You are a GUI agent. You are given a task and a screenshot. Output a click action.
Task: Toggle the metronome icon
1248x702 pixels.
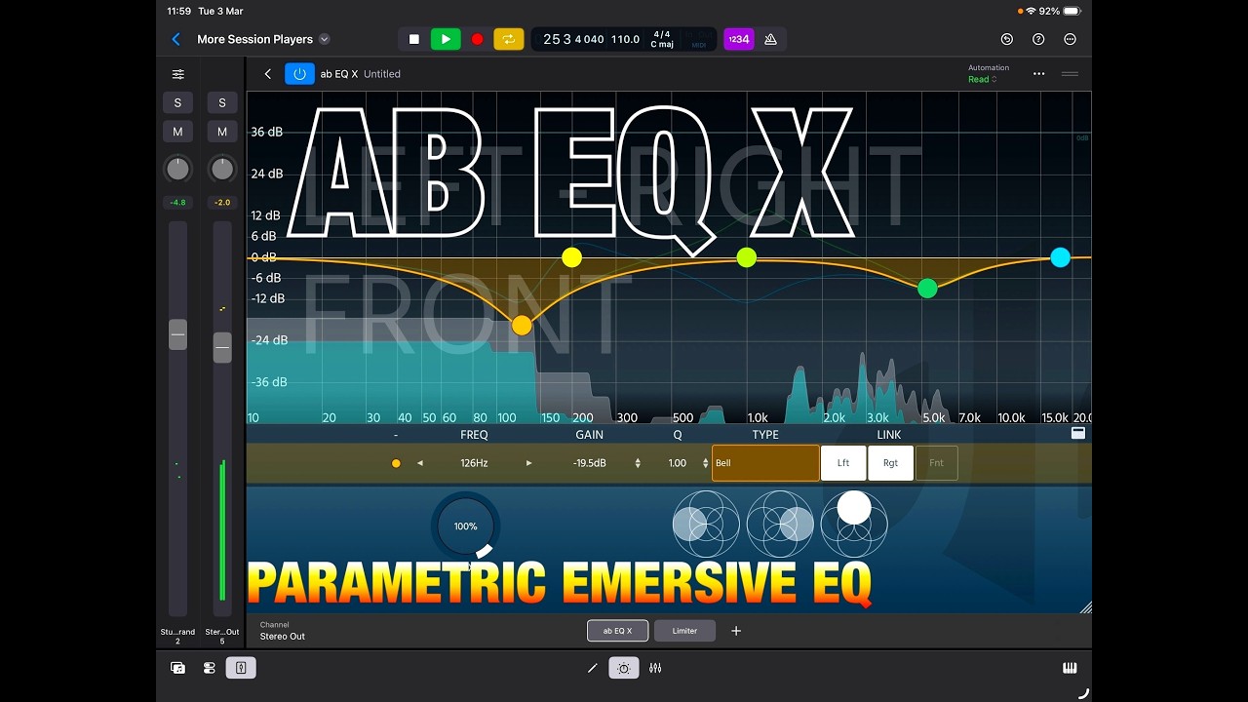[x=770, y=39]
